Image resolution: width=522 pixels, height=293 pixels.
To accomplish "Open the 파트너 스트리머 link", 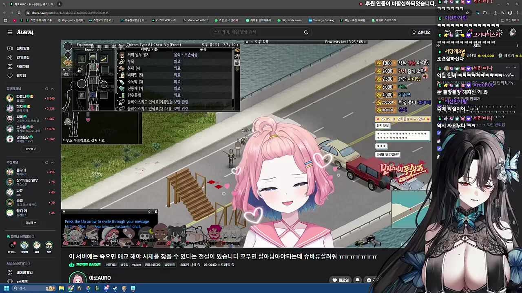I will point(21,236).
